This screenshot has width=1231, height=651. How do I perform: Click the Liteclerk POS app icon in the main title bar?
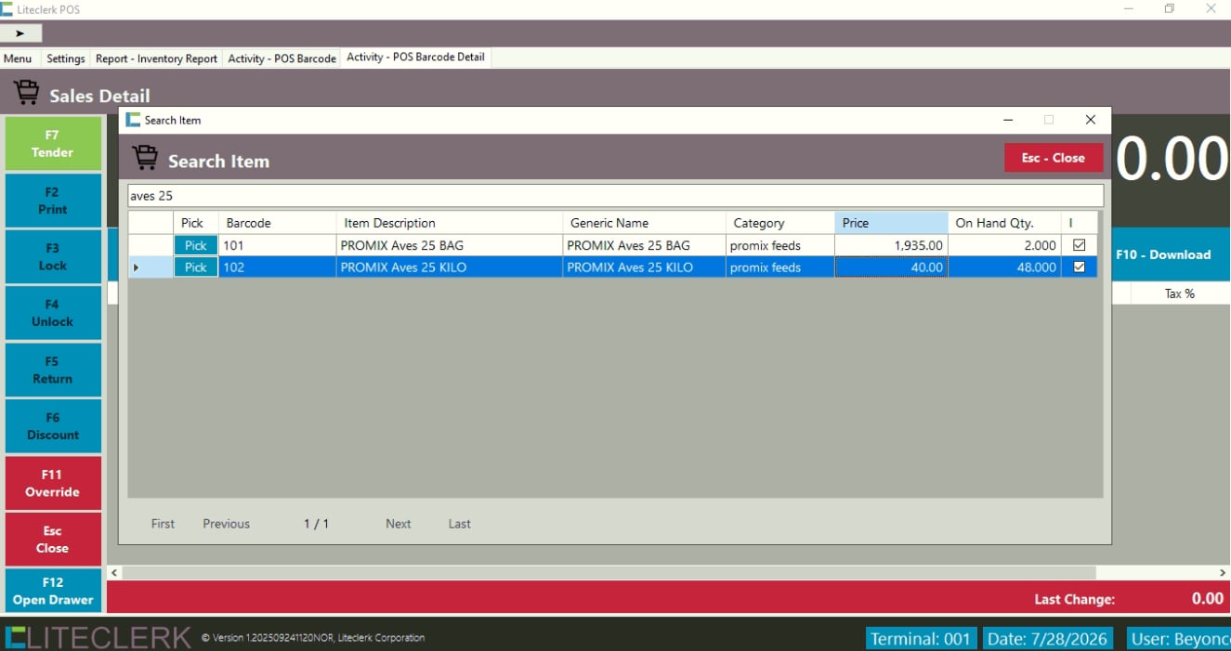(7, 8)
